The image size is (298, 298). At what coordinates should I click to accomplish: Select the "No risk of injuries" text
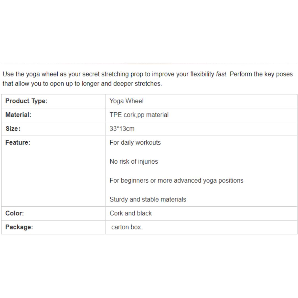134,161
